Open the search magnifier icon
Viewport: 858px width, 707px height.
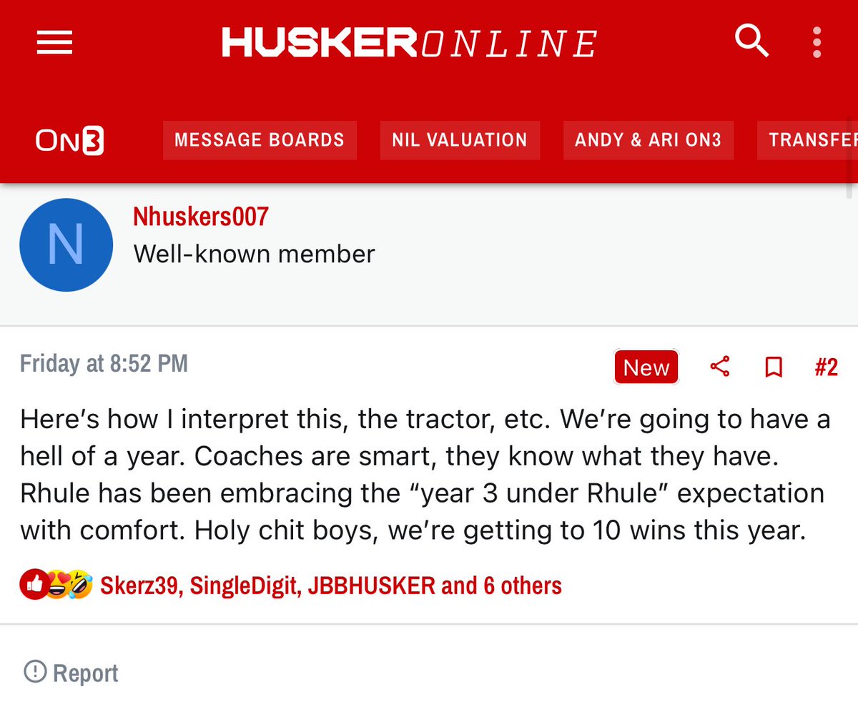[x=751, y=41]
